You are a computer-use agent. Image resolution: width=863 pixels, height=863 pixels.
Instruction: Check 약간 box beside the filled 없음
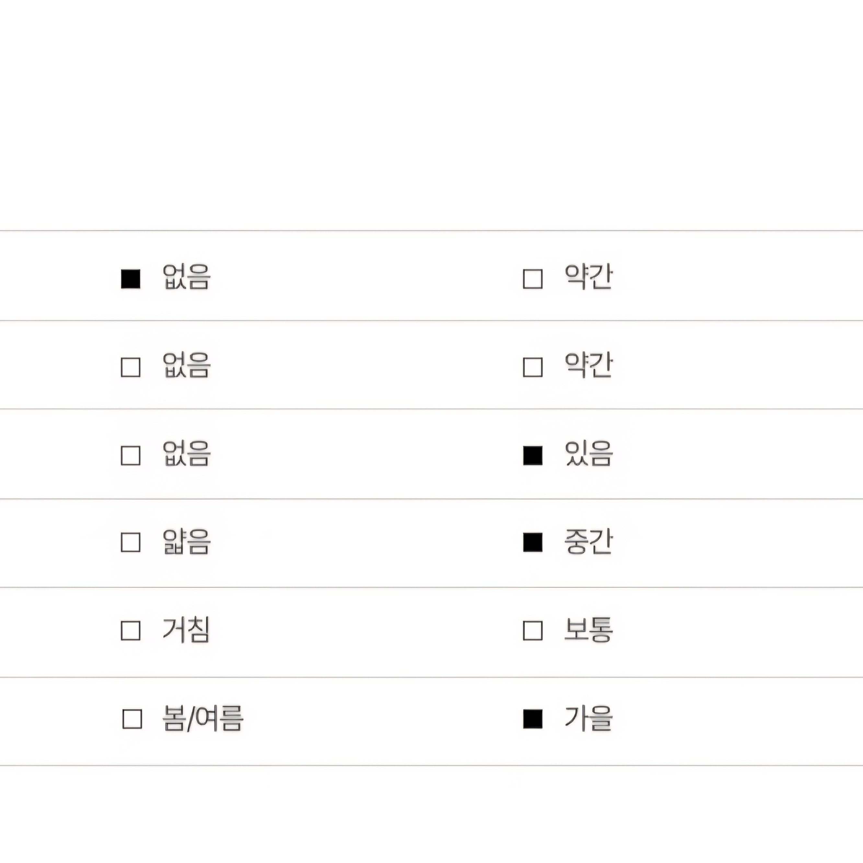pos(533,279)
